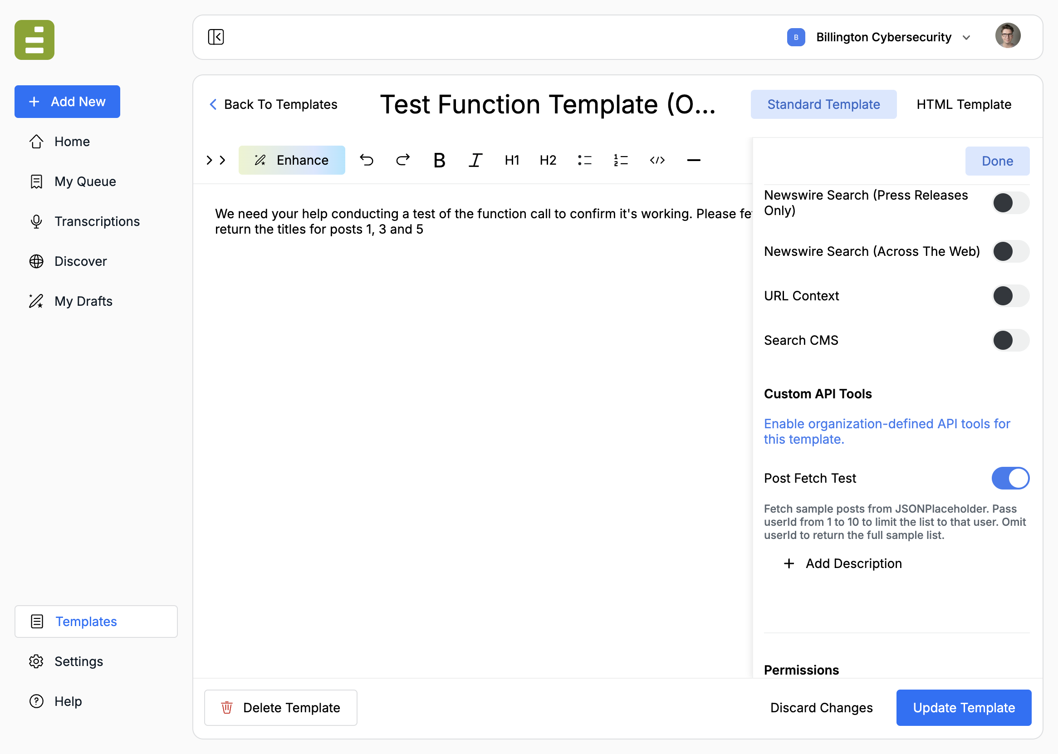
Task: Toggle bold formatting
Action: [x=439, y=160]
